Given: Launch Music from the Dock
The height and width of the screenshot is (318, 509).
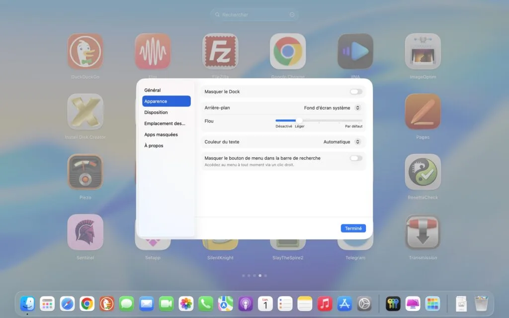Looking at the screenshot, I should coord(325,304).
